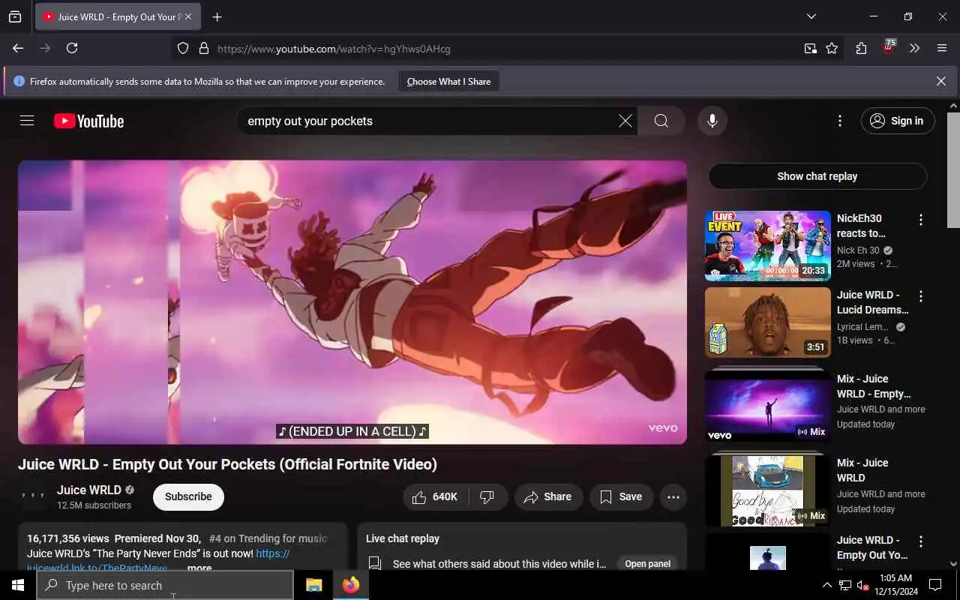The width and height of the screenshot is (960, 600).
Task: Open Firefox application menu
Action: pos(942,48)
